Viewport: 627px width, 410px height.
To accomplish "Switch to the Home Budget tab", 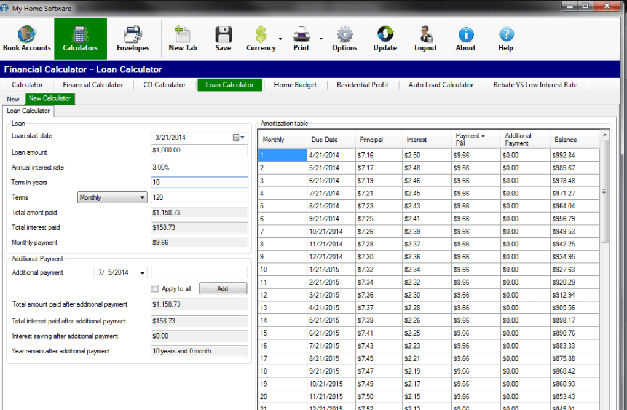I will tap(294, 84).
